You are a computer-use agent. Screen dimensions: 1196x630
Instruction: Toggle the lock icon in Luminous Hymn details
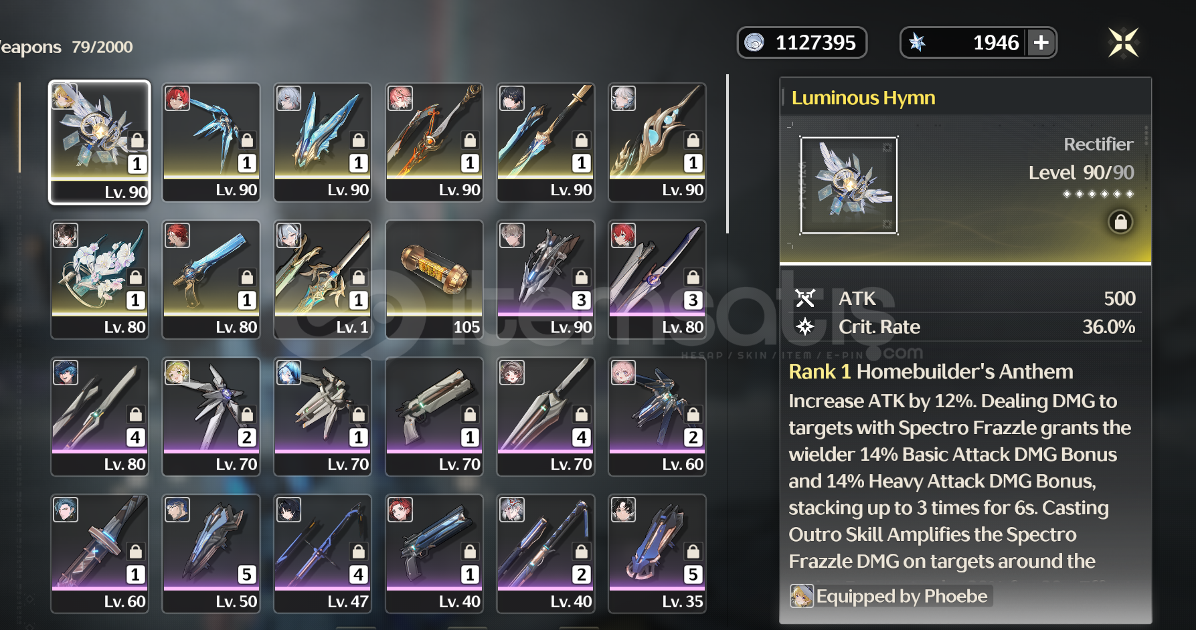pyautogui.click(x=1120, y=221)
